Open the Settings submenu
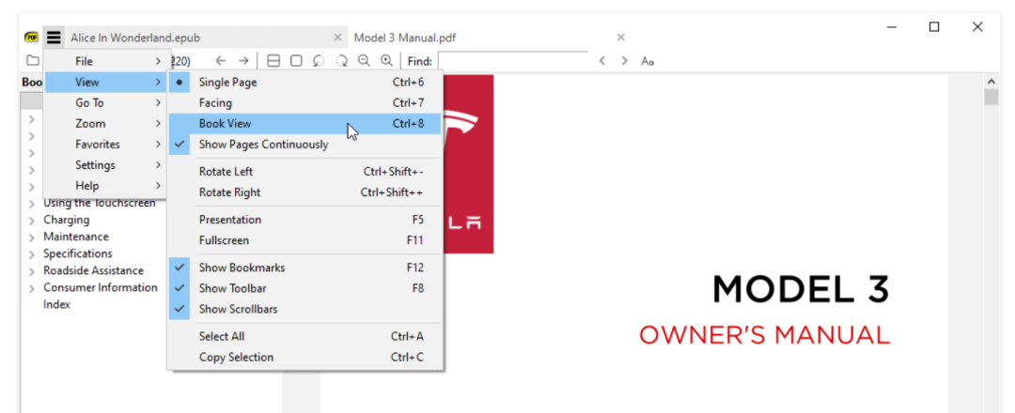 click(105, 165)
